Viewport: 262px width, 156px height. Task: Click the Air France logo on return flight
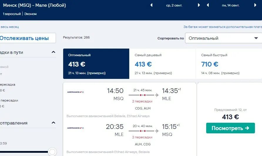pyautogui.click(x=75, y=128)
